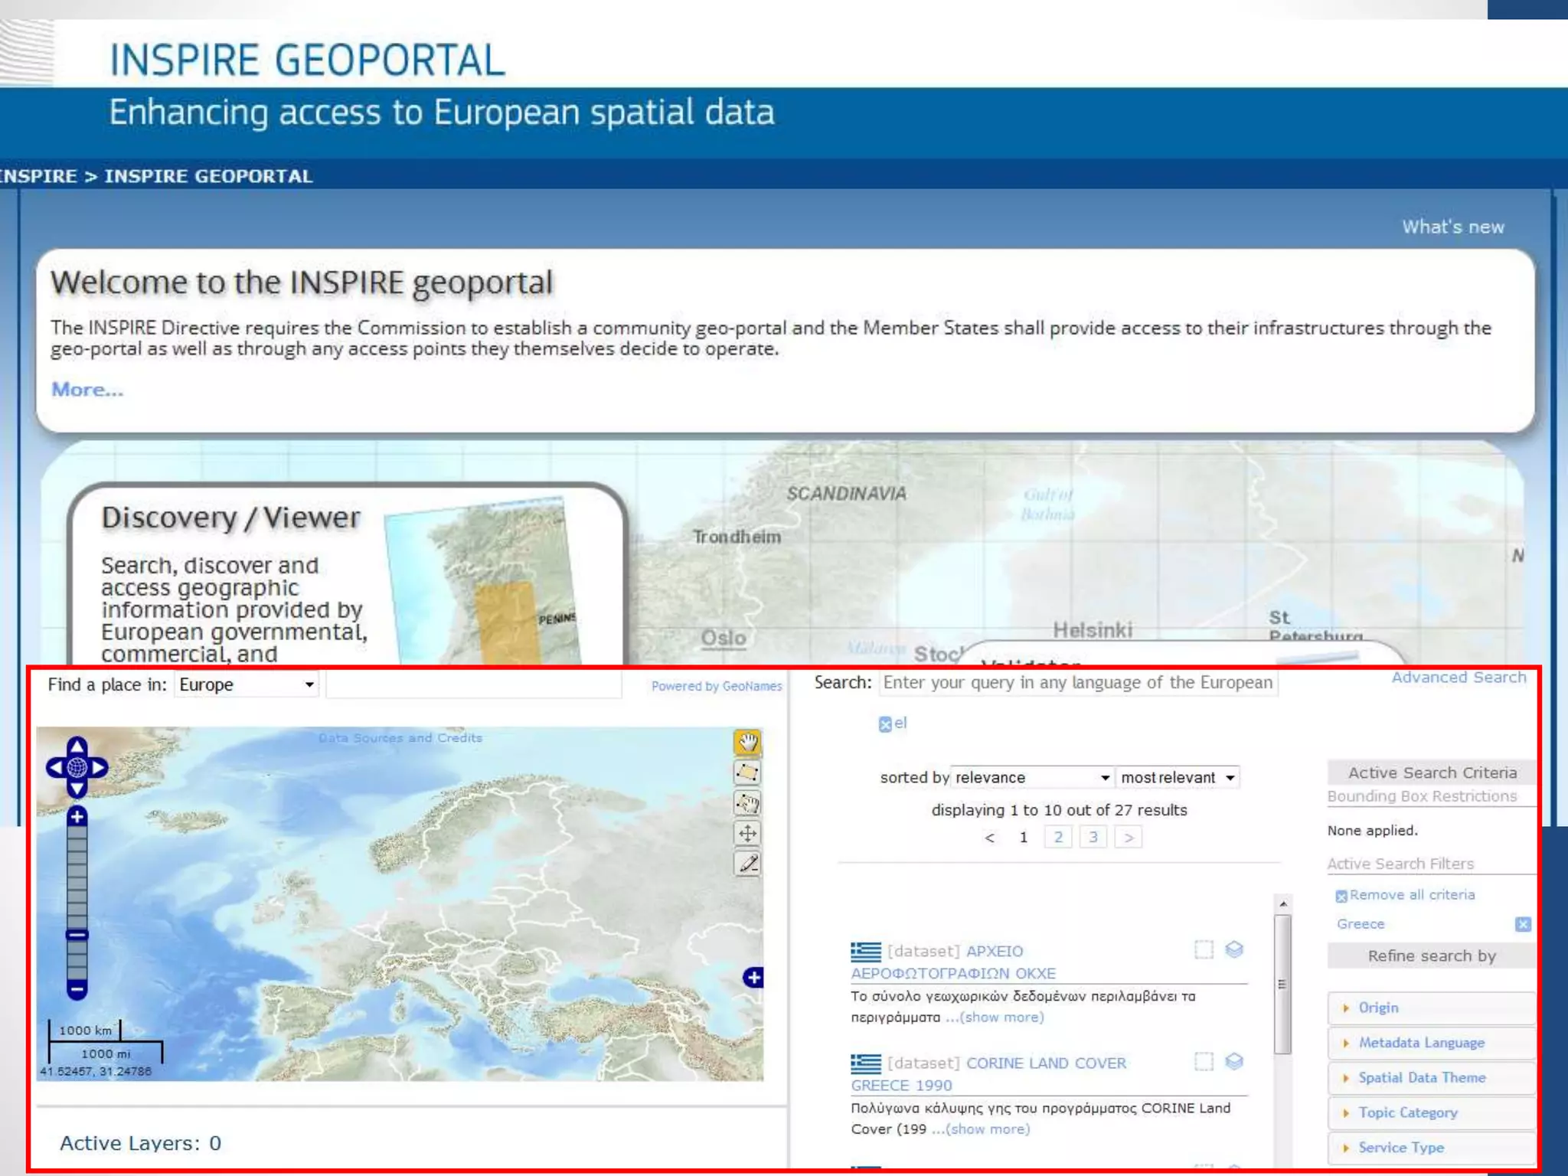This screenshot has width=1568, height=1176.
Task: Open the Advanced Search link
Action: tap(1458, 678)
